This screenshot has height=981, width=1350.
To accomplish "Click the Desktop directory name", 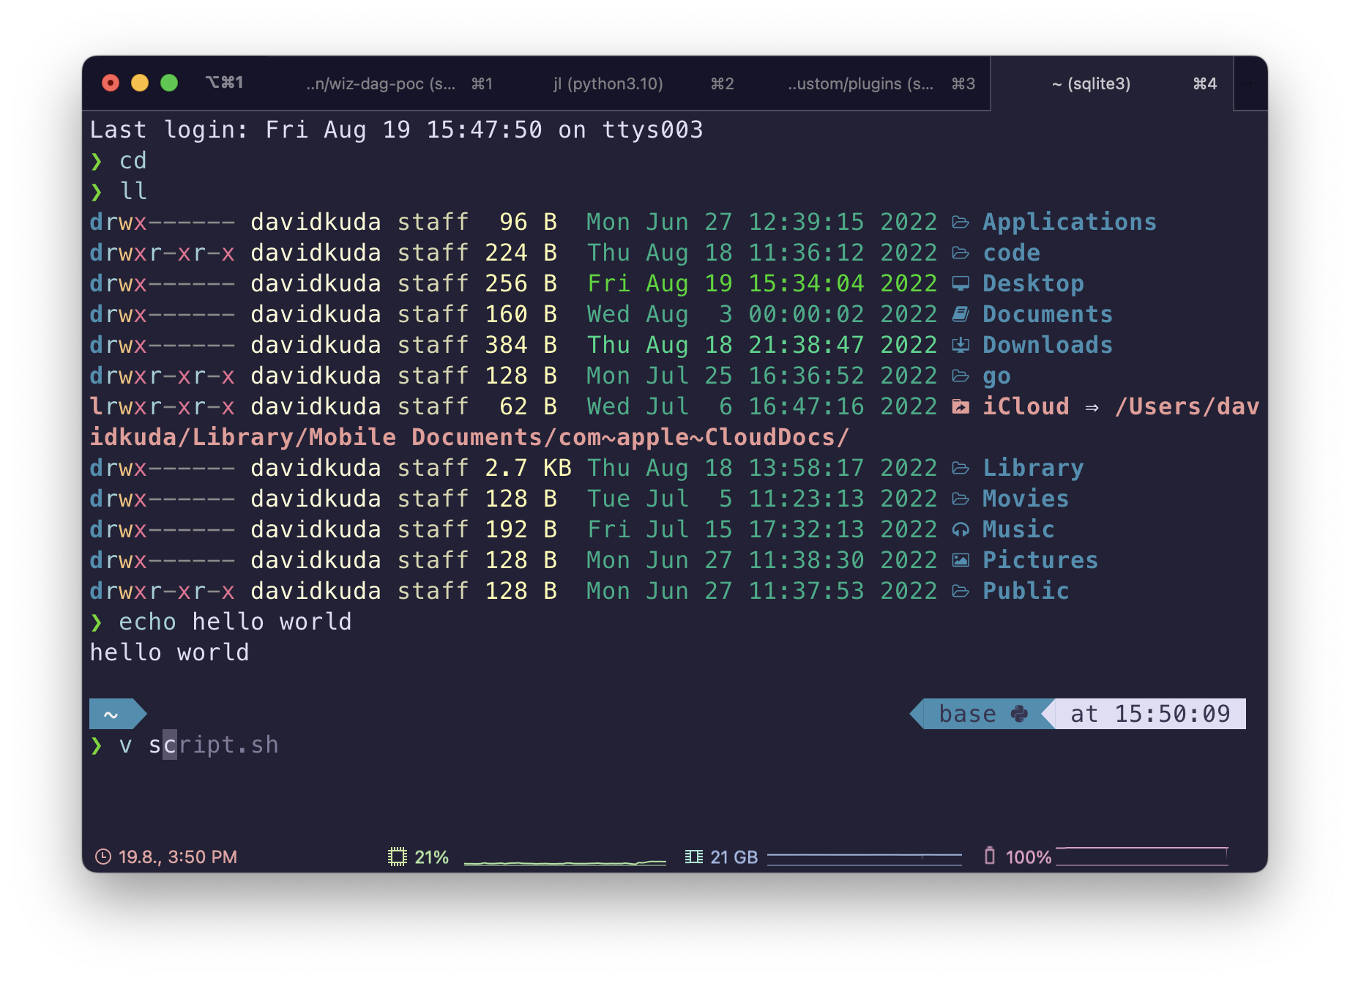I will 1033,283.
